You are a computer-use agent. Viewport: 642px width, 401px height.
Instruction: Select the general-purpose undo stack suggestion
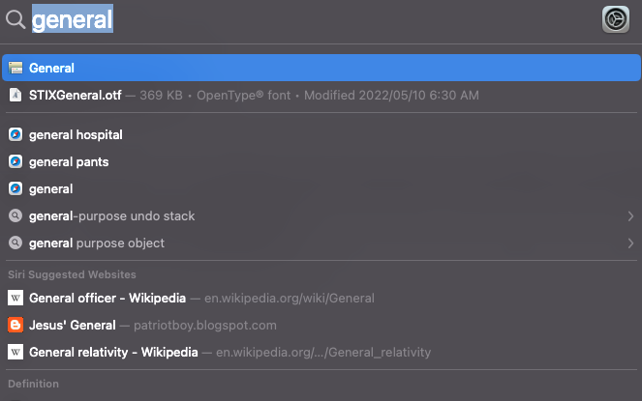[x=321, y=215]
